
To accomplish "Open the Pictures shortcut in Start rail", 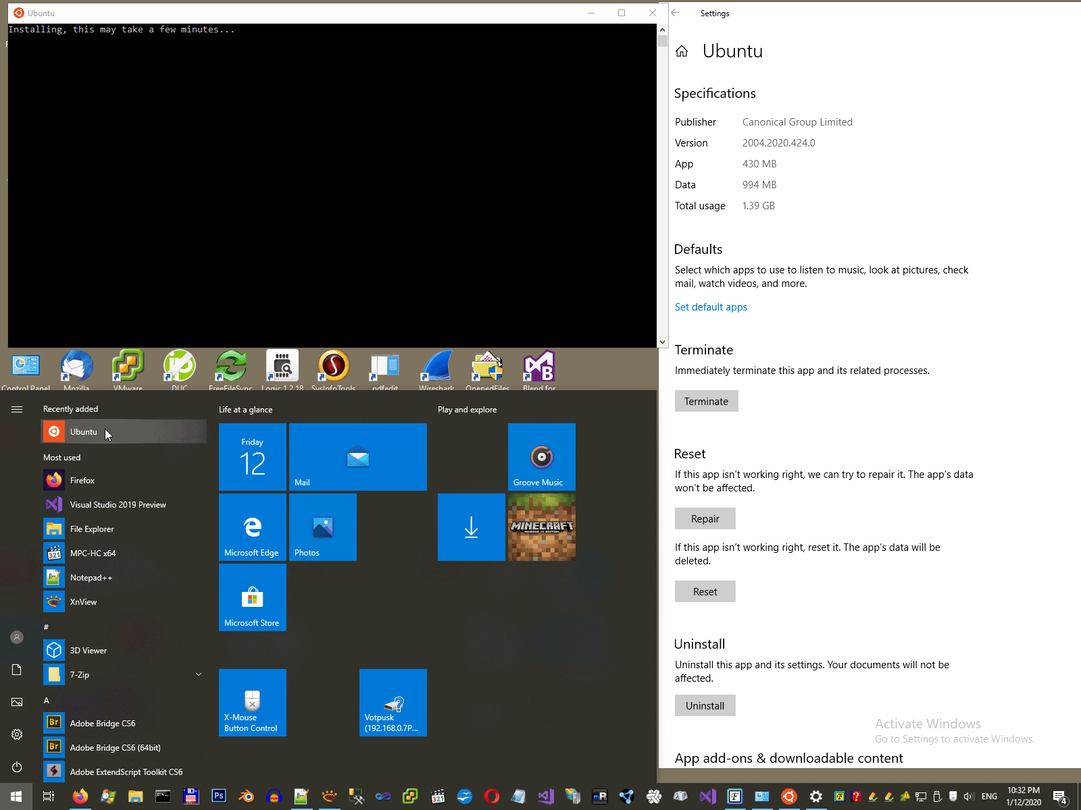I will (x=17, y=702).
